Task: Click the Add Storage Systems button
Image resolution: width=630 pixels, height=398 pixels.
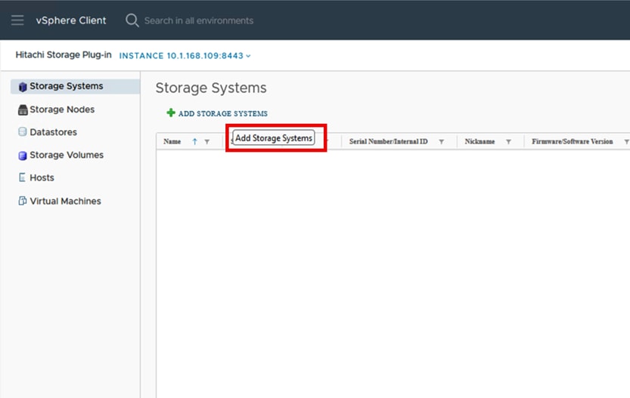Action: click(x=222, y=113)
